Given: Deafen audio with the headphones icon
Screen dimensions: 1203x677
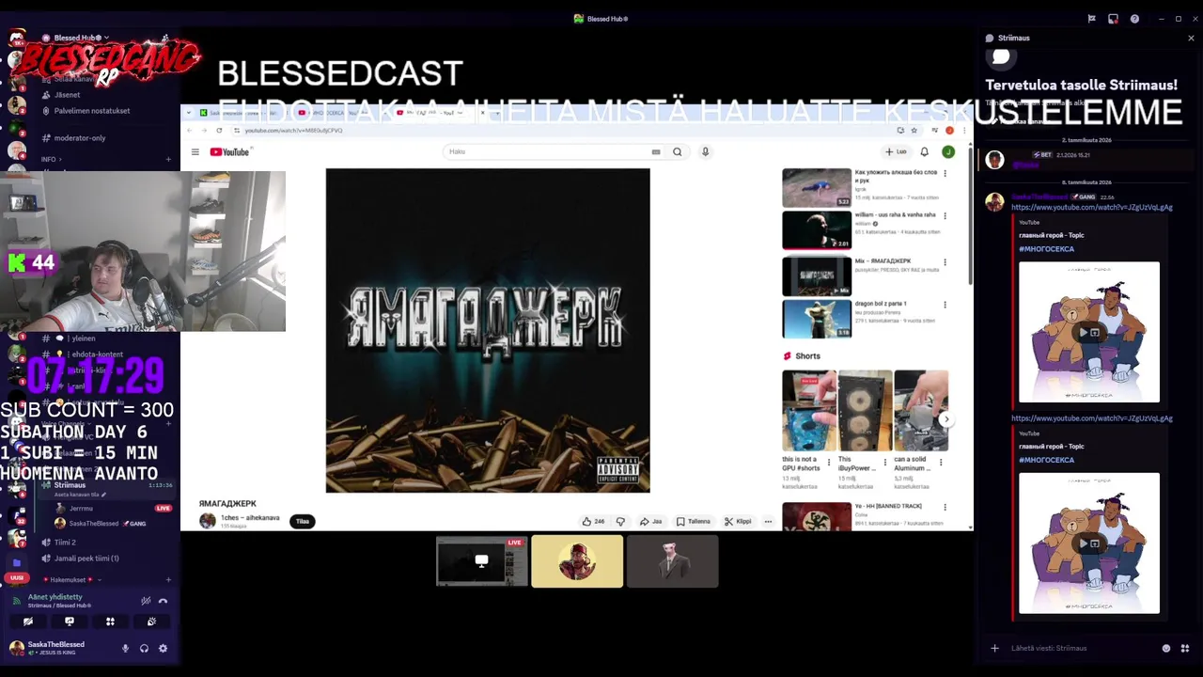Looking at the screenshot, I should 144,648.
